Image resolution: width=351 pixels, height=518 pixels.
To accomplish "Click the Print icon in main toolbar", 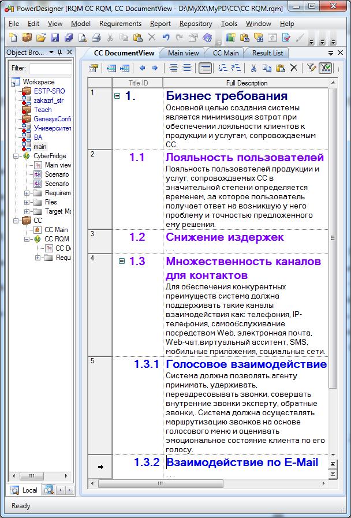I will coord(96,38).
